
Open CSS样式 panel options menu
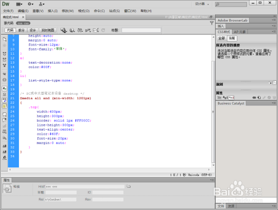(x=274, y=32)
